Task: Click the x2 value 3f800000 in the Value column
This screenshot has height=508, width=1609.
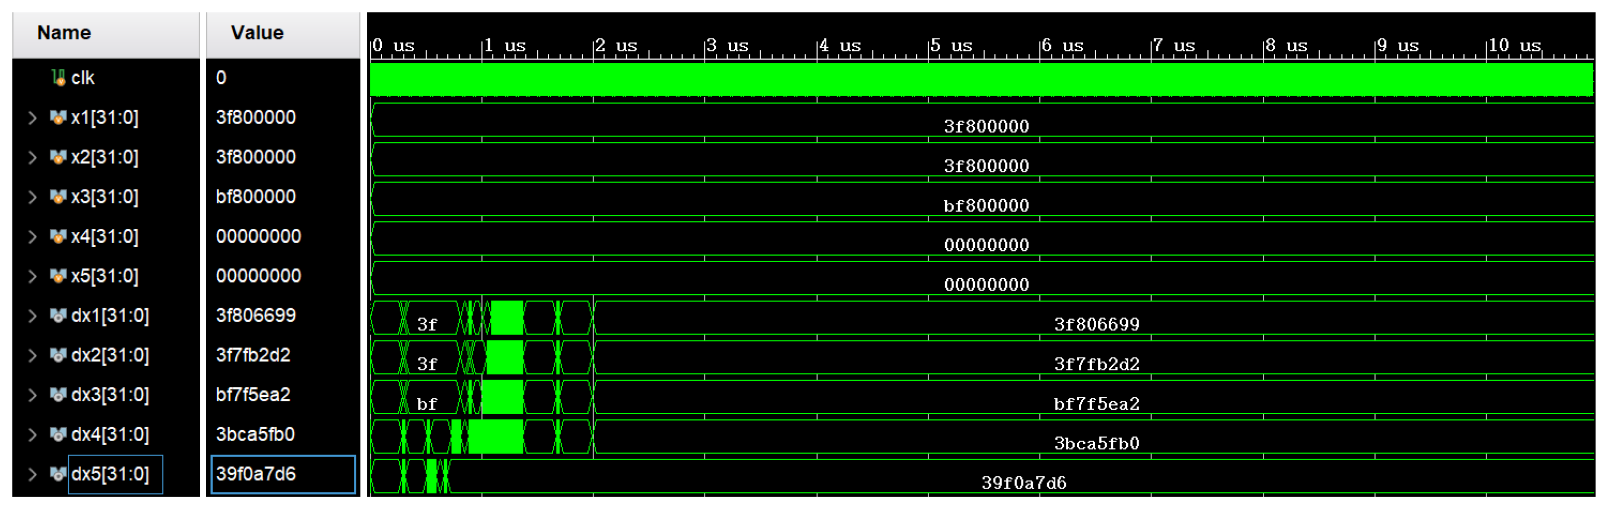Action: click(x=256, y=157)
